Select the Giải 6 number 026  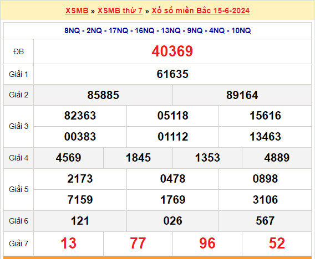pyautogui.click(x=173, y=221)
